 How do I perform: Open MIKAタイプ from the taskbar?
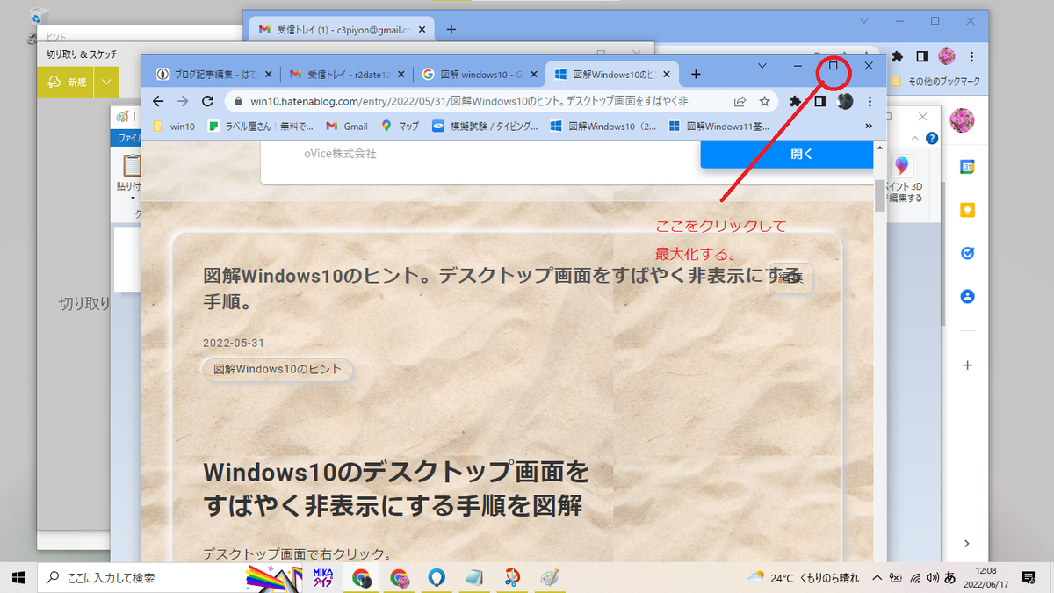pos(322,577)
